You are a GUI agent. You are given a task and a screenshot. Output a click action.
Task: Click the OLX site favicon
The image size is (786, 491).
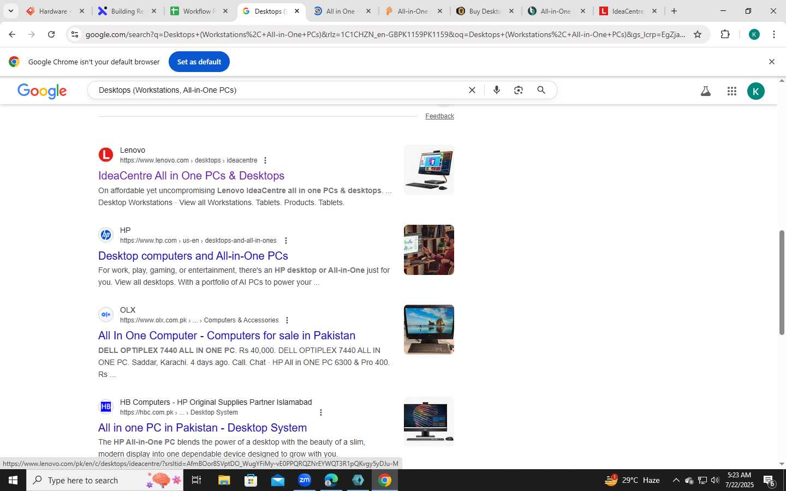106,315
